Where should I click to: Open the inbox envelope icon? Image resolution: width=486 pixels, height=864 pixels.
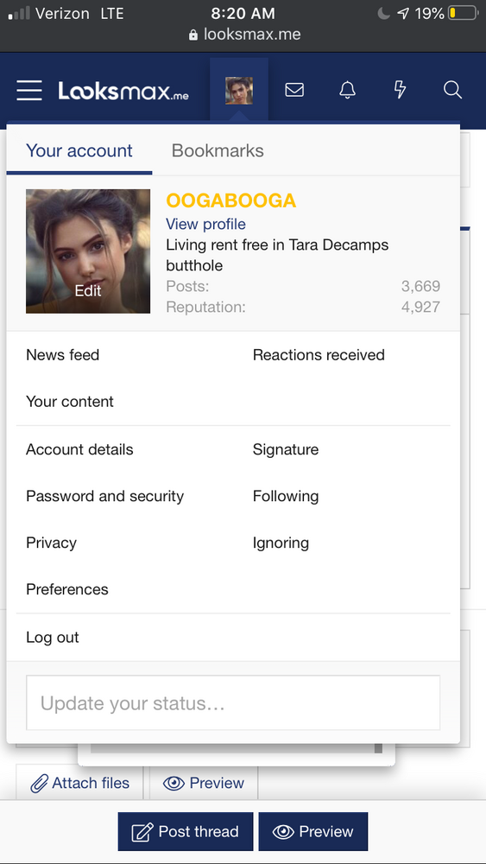294,90
